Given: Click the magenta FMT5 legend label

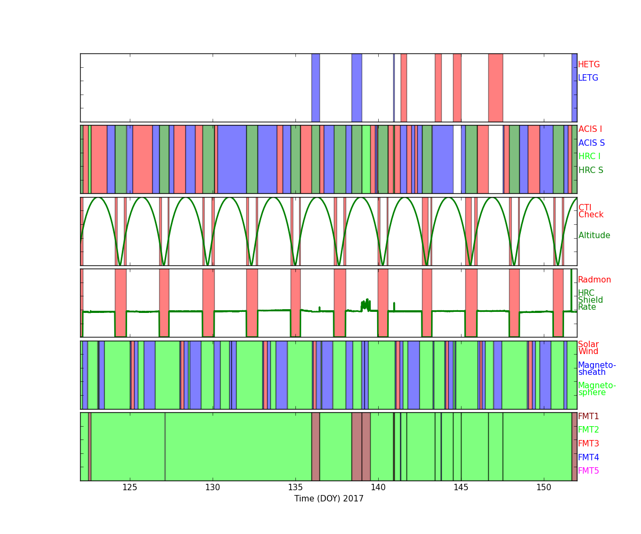Looking at the screenshot, I should tap(588, 471).
